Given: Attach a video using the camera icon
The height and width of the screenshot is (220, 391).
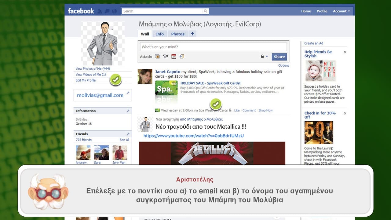Looking at the screenshot, I should tap(166, 57).
